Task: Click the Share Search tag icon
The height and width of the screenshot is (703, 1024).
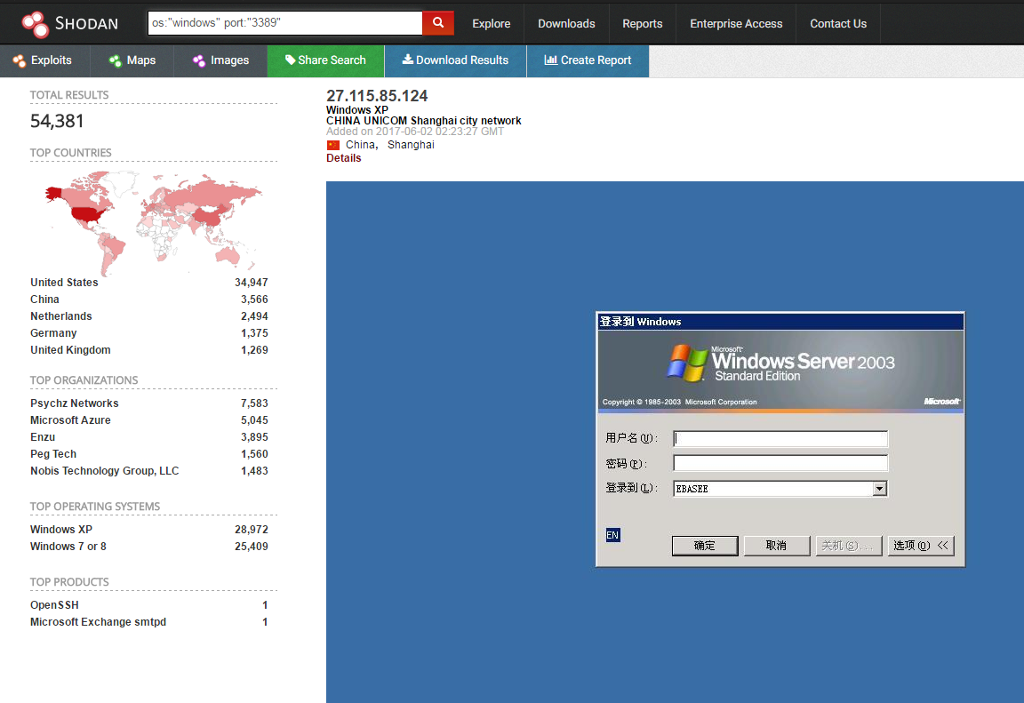Action: pos(290,60)
